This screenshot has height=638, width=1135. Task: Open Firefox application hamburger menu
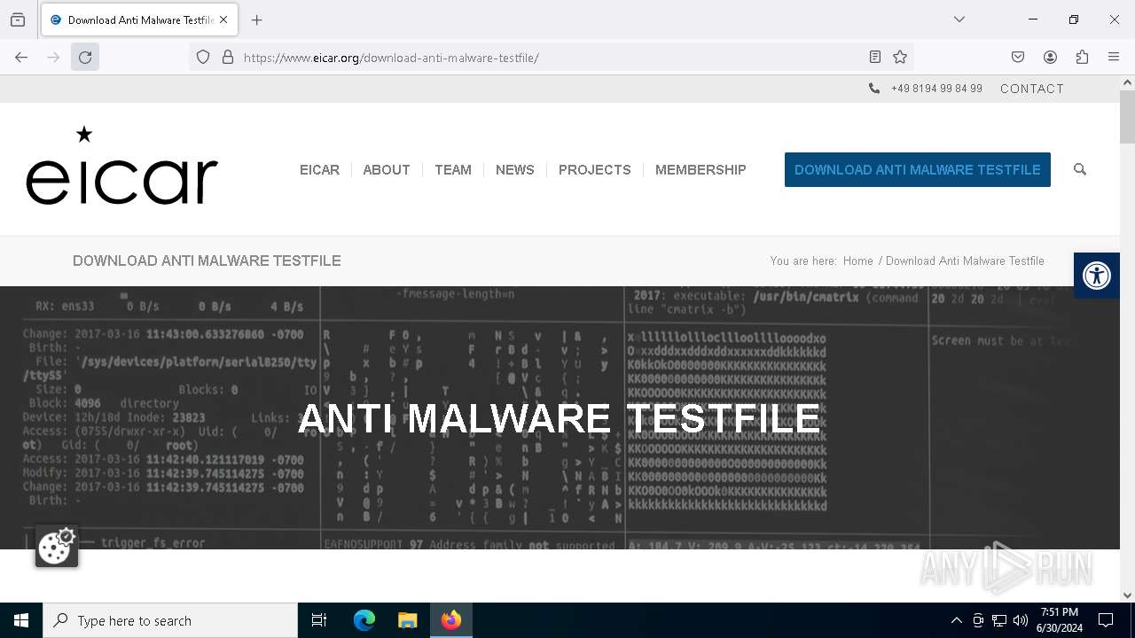point(1114,58)
